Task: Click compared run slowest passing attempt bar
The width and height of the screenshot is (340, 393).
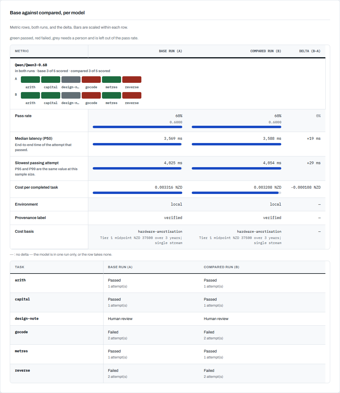Action: (237, 168)
